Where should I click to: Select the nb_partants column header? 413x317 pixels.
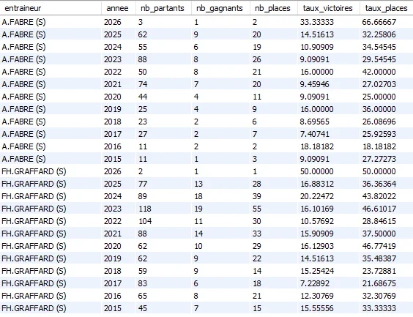point(163,8)
